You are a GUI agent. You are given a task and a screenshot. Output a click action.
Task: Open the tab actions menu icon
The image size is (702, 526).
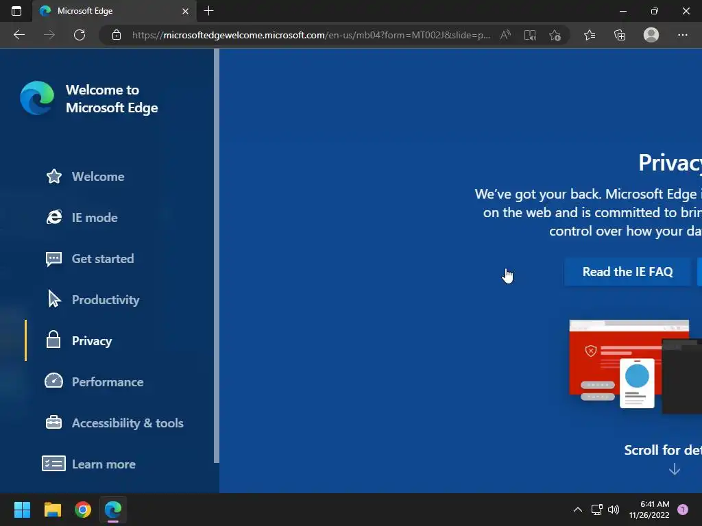point(16,11)
